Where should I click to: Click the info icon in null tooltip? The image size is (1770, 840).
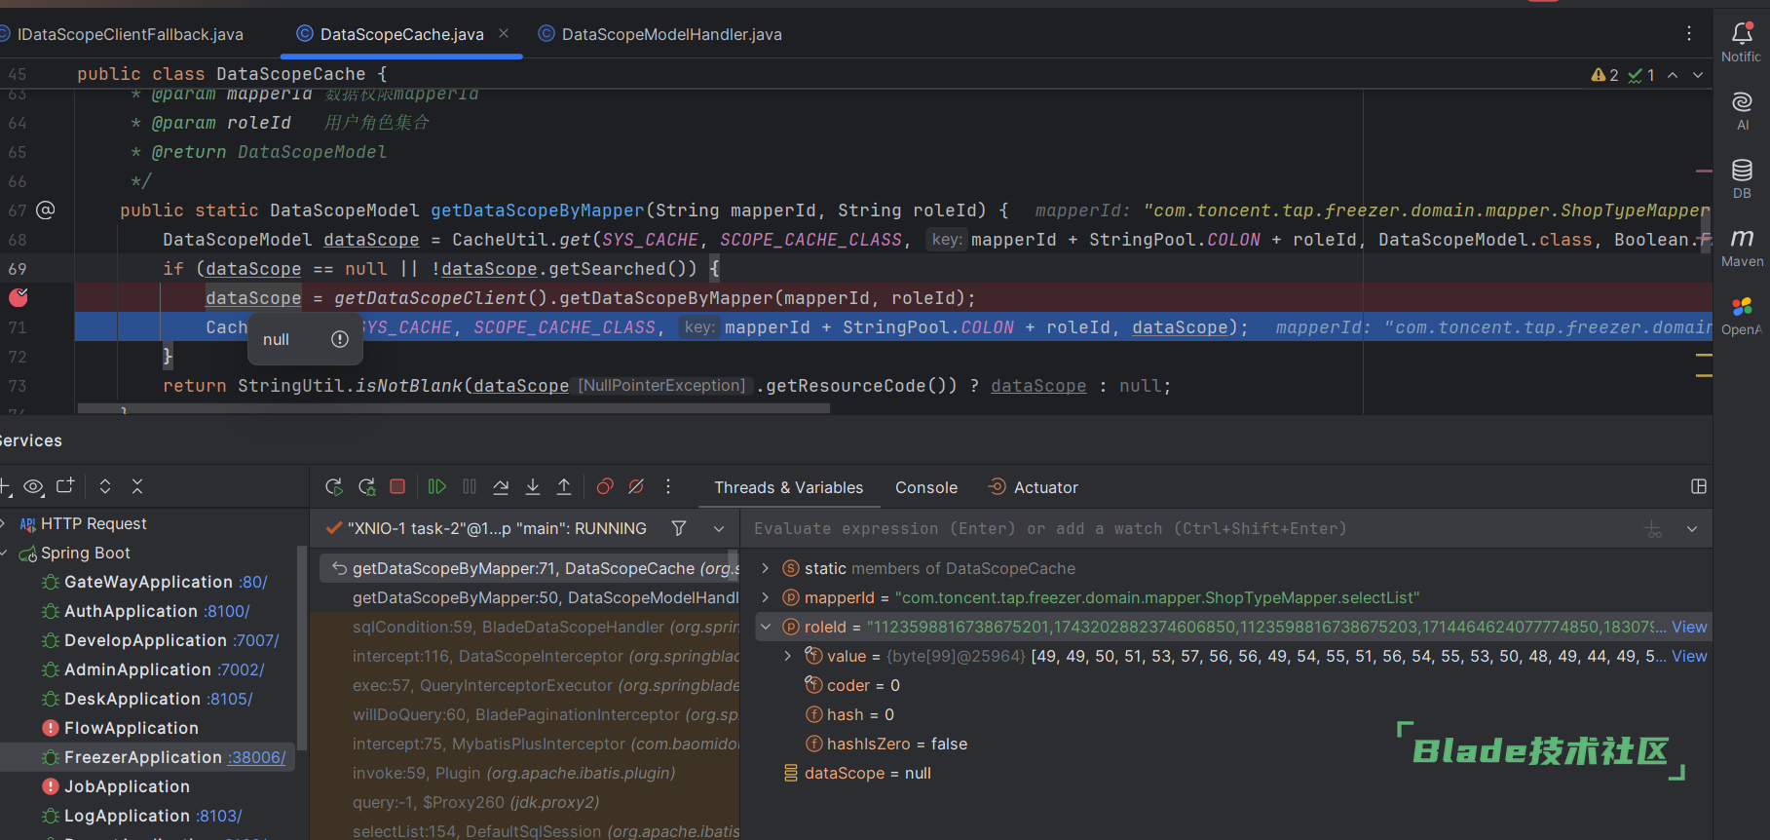pos(340,339)
